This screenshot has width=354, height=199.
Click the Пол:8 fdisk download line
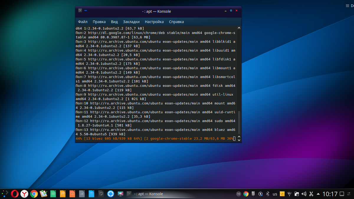[155, 86]
